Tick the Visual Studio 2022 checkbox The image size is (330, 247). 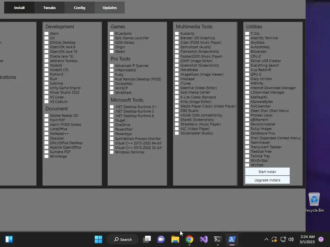(46, 92)
